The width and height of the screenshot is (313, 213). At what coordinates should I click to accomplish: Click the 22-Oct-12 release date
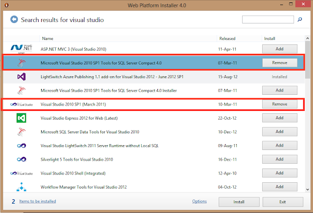coord(227,118)
